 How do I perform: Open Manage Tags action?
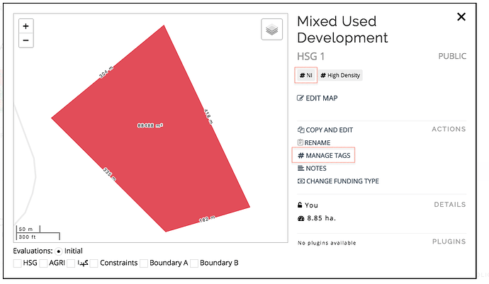(324, 156)
